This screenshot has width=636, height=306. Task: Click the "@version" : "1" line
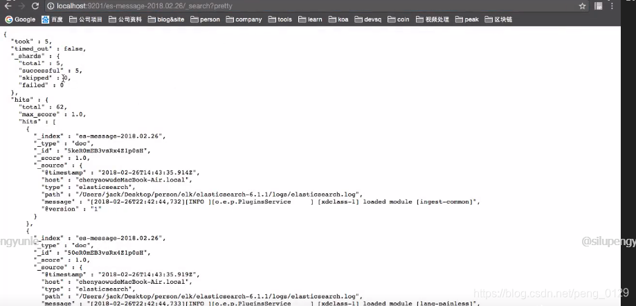coord(71,209)
